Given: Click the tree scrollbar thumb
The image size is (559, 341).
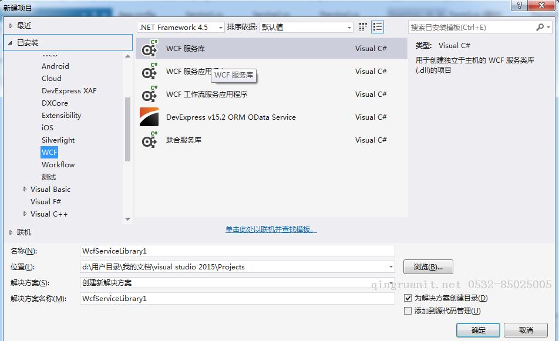Looking at the screenshot, I should [127, 129].
